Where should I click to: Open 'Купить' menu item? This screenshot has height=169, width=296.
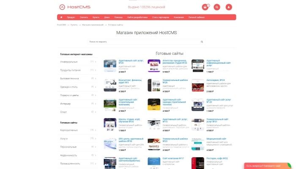point(96,17)
